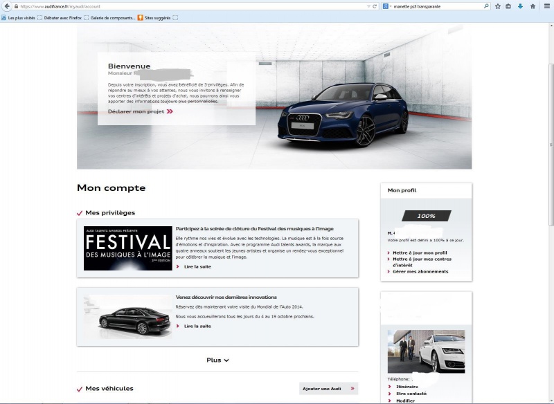Click the dealer 'Modifier' link

(405, 401)
